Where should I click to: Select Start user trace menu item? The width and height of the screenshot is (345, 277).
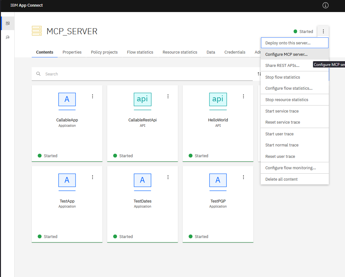coord(295,134)
